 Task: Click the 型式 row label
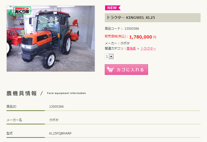(x=10, y=133)
